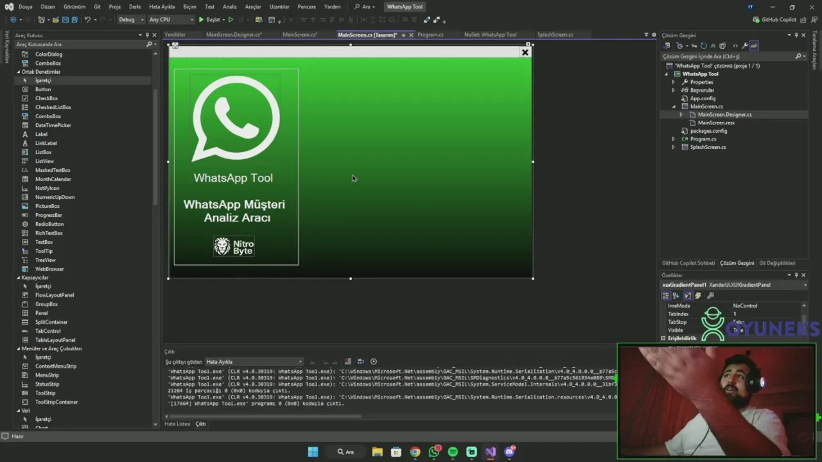Click the Ara search box in the title bar
Viewport: 822px width, 462px height.
(363, 6)
